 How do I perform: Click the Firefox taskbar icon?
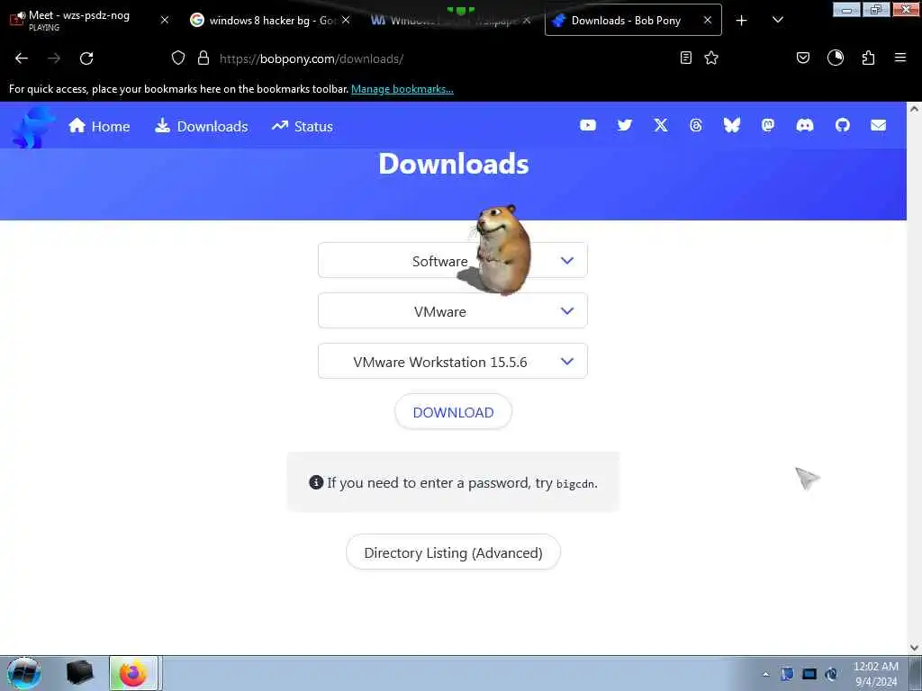tap(133, 673)
